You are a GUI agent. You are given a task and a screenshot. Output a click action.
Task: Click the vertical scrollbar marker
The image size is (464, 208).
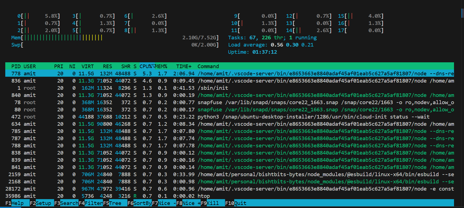463,13
